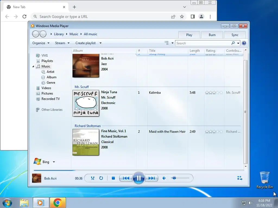Click the Mr. Scruff artist group header
This screenshot has width=278, height=208.
pyautogui.click(x=81, y=87)
